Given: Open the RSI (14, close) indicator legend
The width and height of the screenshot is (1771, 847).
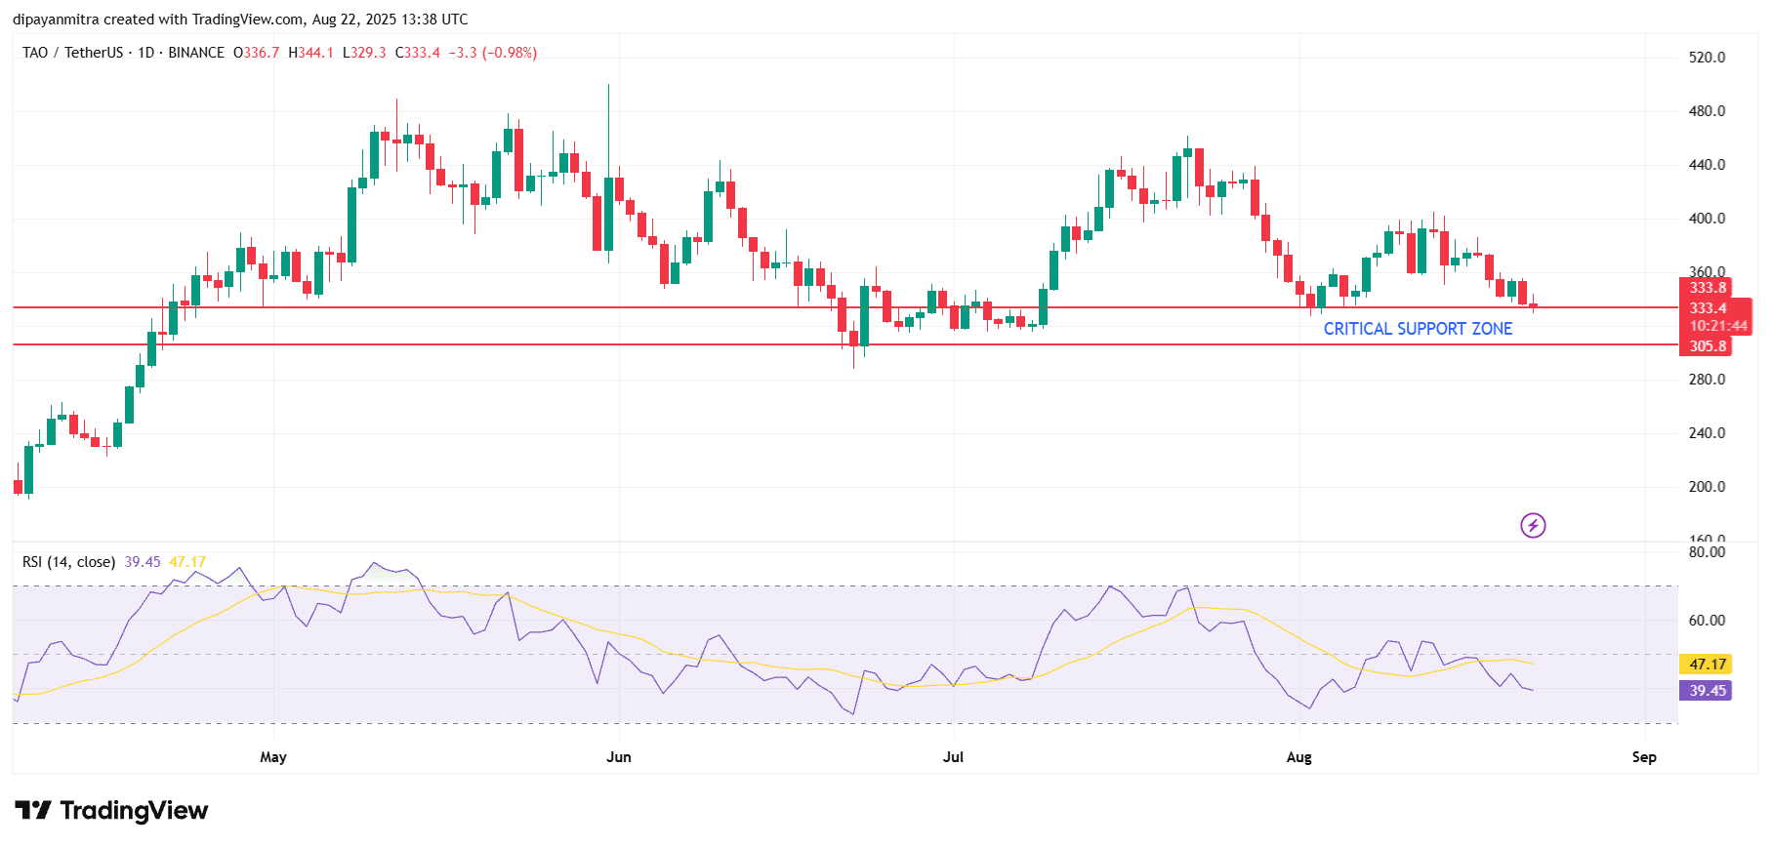Looking at the screenshot, I should point(68,562).
